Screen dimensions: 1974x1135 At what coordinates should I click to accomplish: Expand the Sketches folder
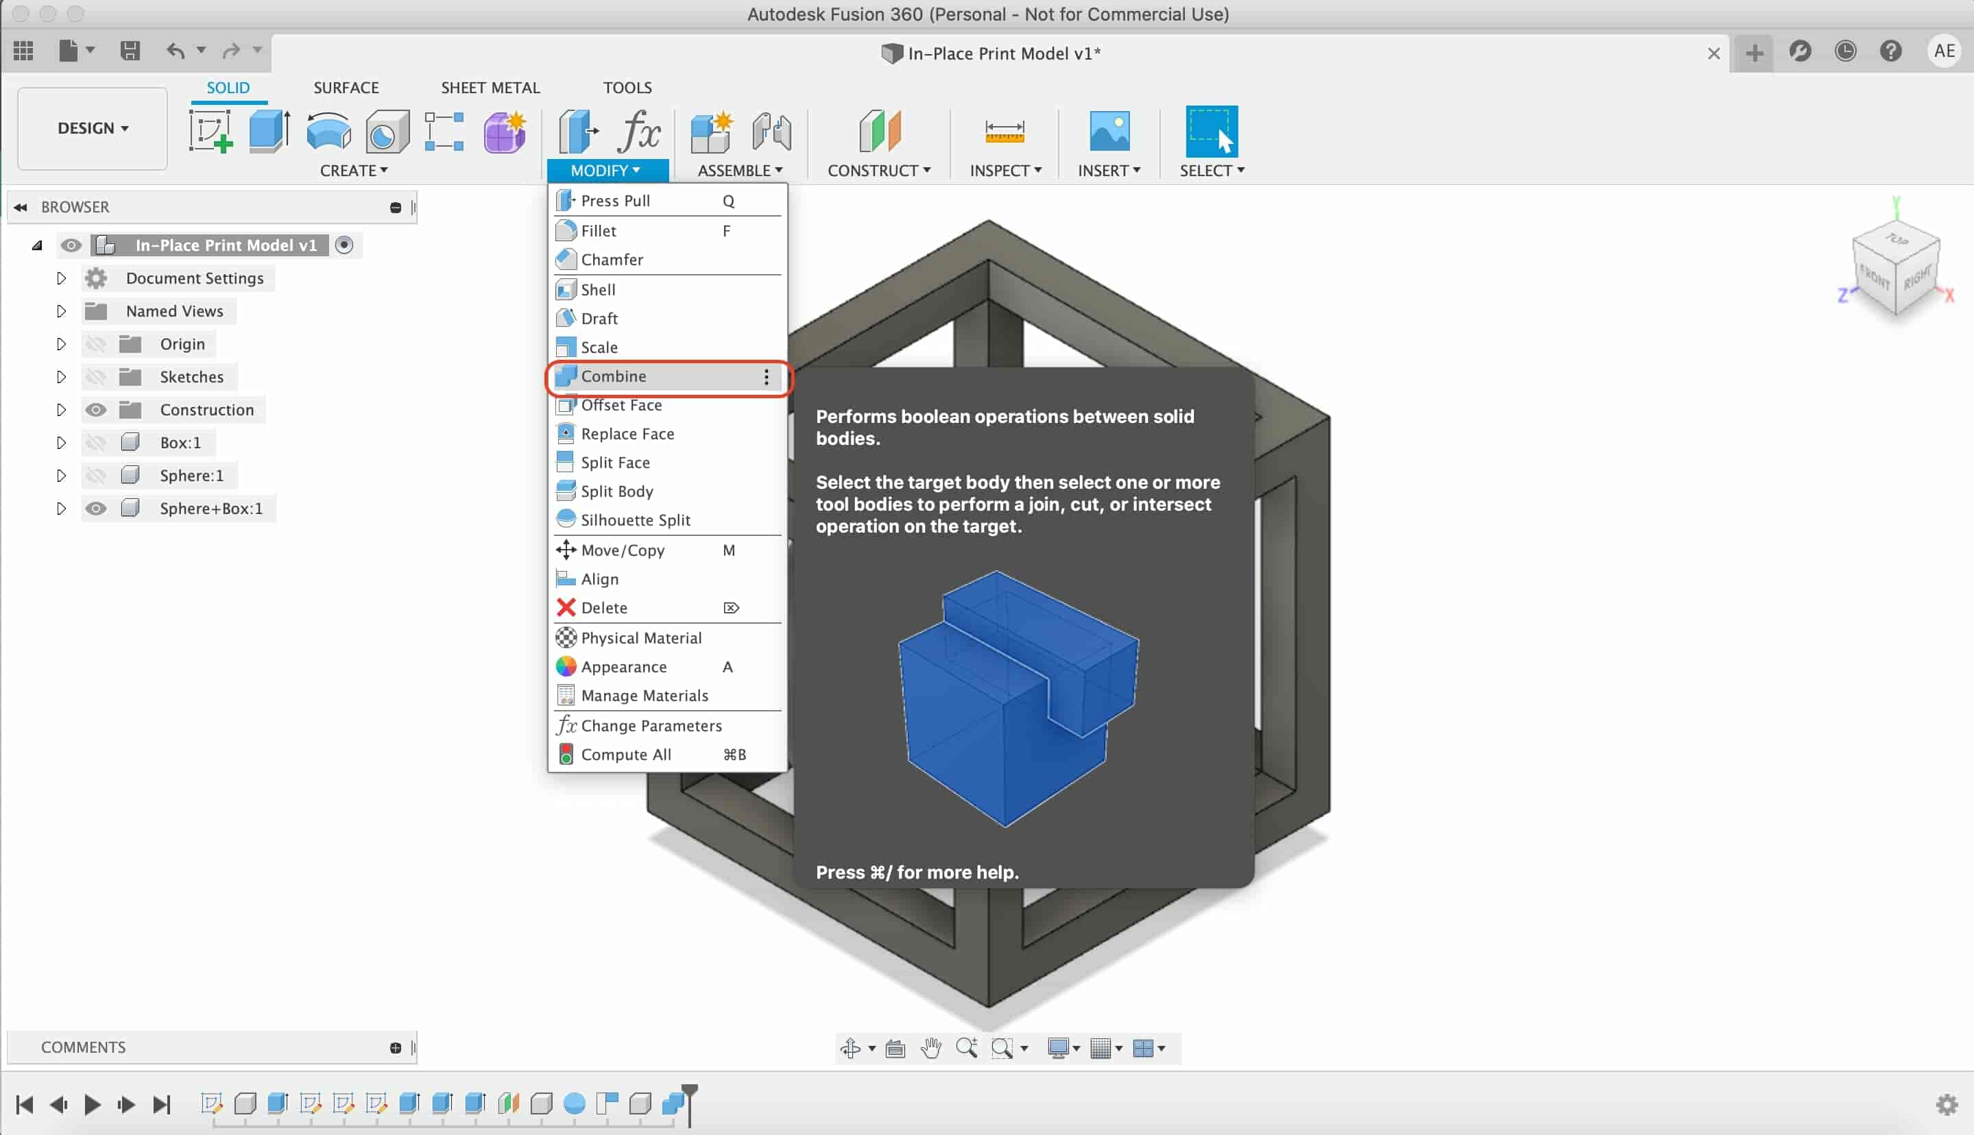tap(60, 376)
